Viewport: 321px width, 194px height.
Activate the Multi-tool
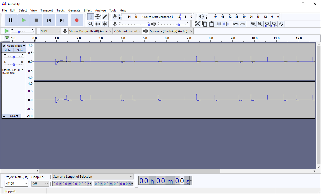tap(105, 24)
